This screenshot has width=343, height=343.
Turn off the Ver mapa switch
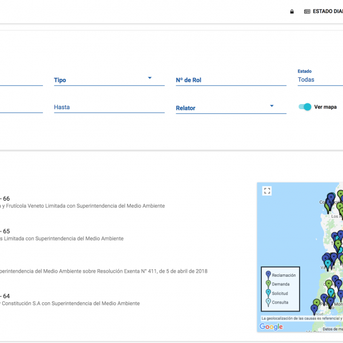pyautogui.click(x=305, y=107)
